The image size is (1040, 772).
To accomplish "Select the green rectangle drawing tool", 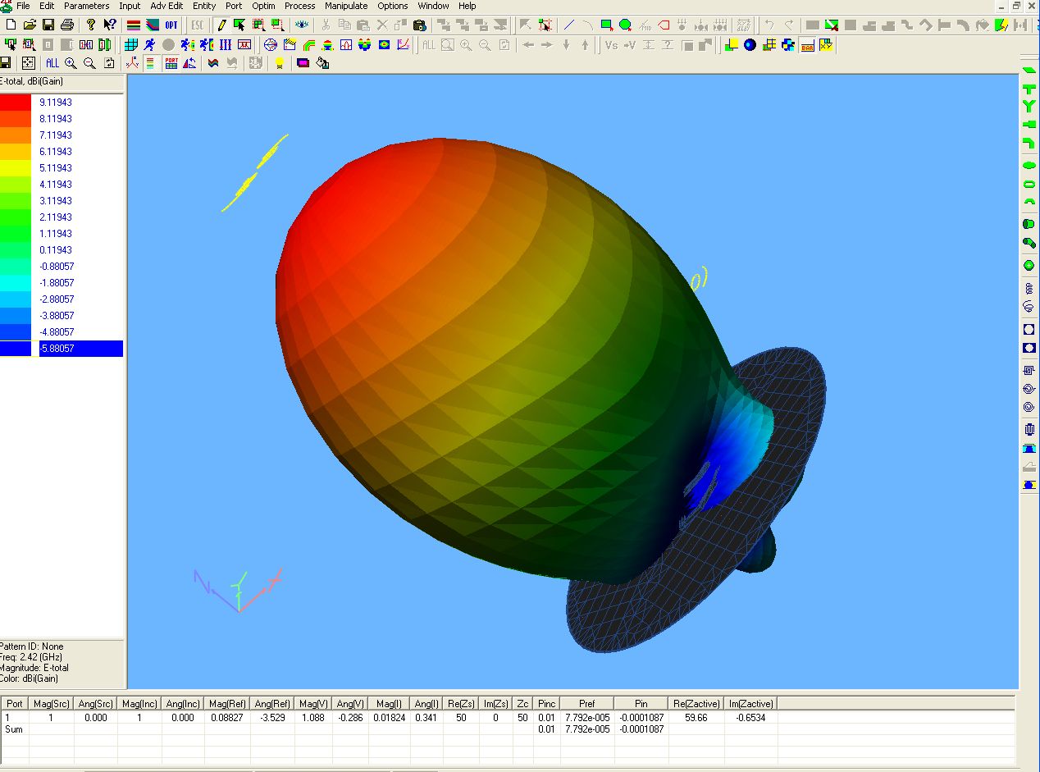I will coord(606,25).
